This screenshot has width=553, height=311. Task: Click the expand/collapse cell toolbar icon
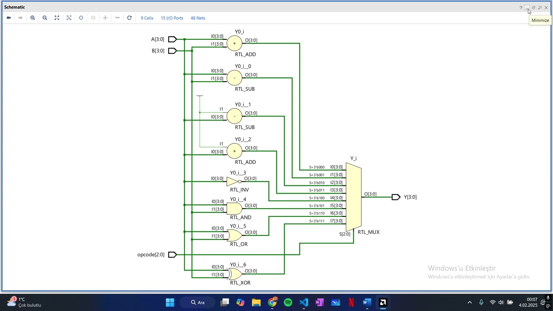tap(93, 18)
